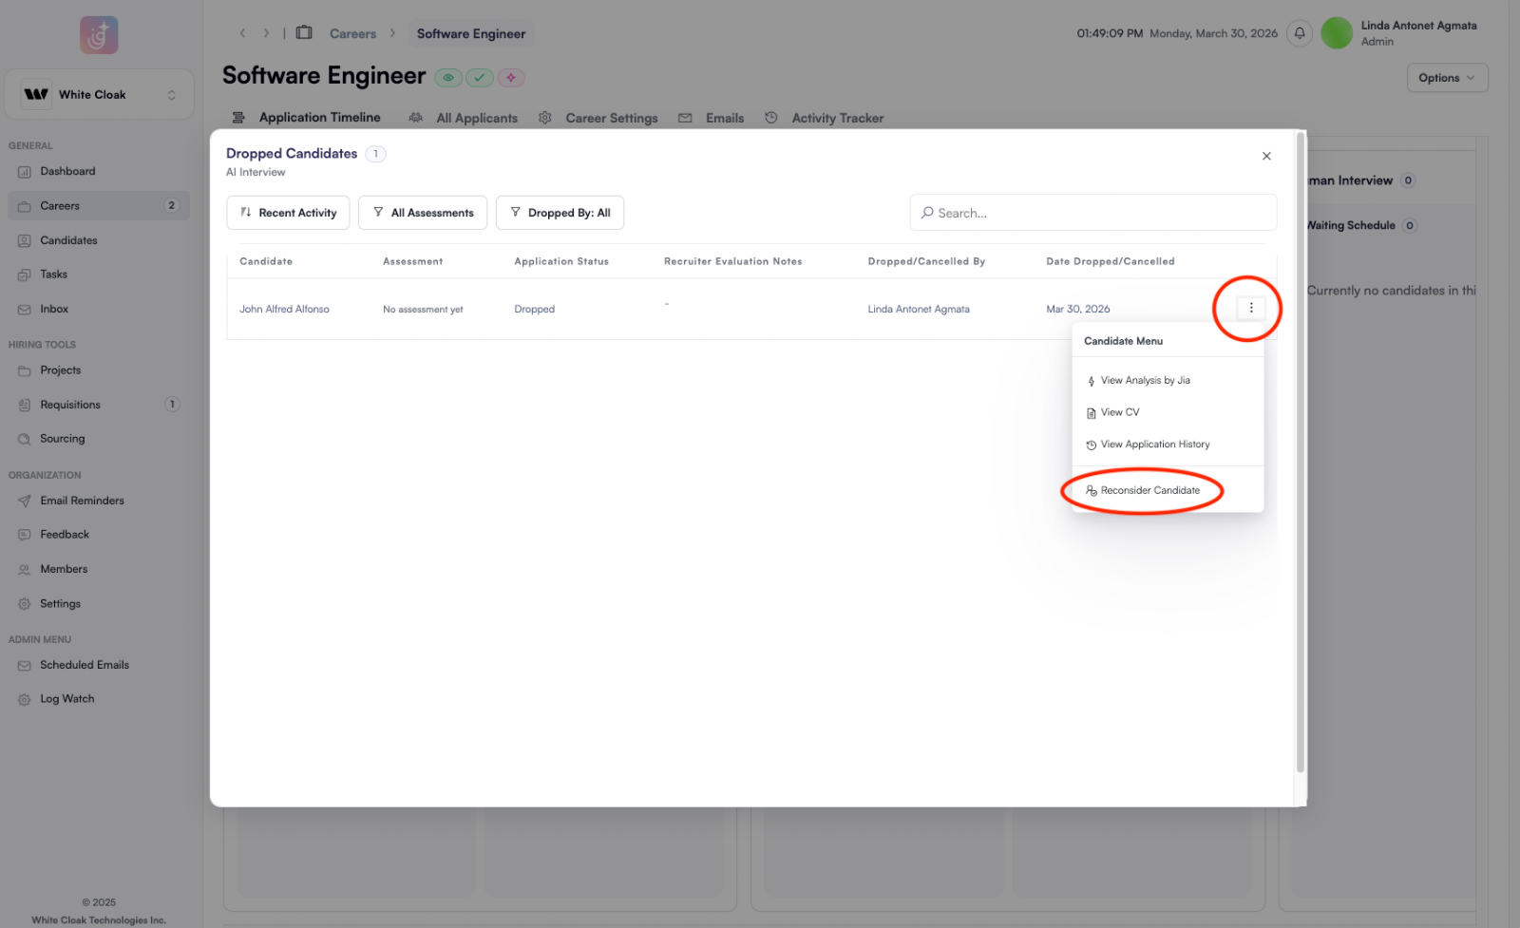Click the green checkmark status badge
1520x928 pixels.
tap(480, 78)
